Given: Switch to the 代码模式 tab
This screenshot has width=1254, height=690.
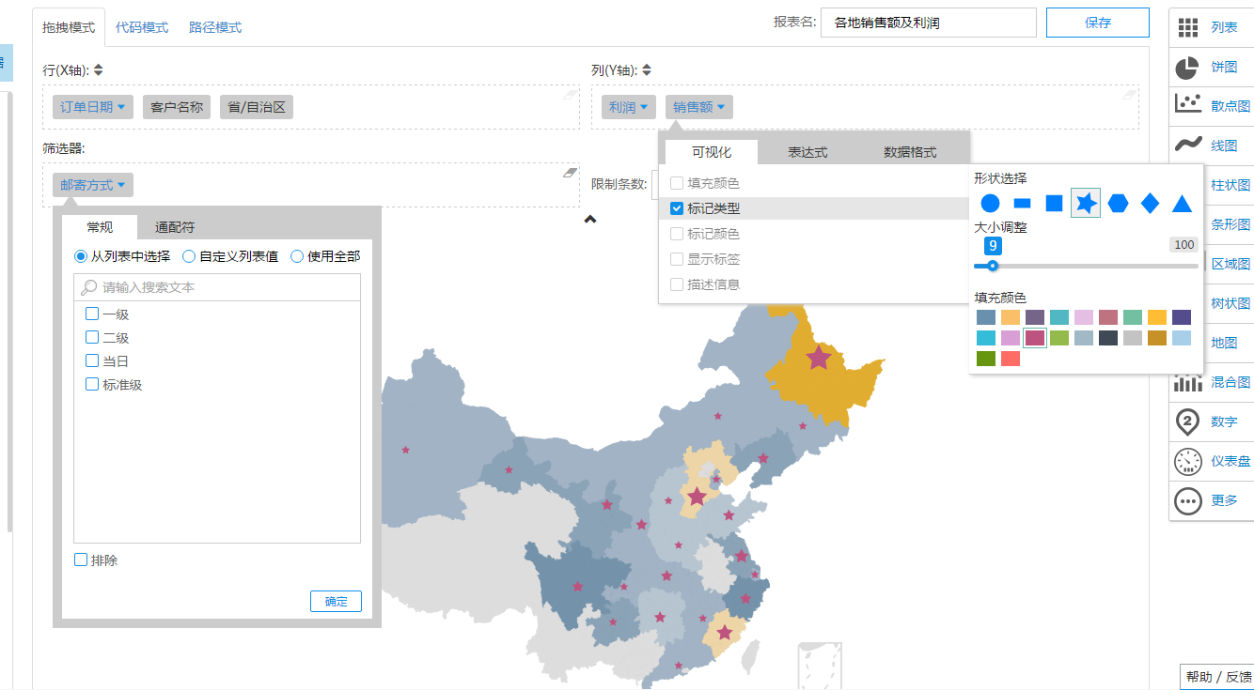Looking at the screenshot, I should pyautogui.click(x=142, y=27).
